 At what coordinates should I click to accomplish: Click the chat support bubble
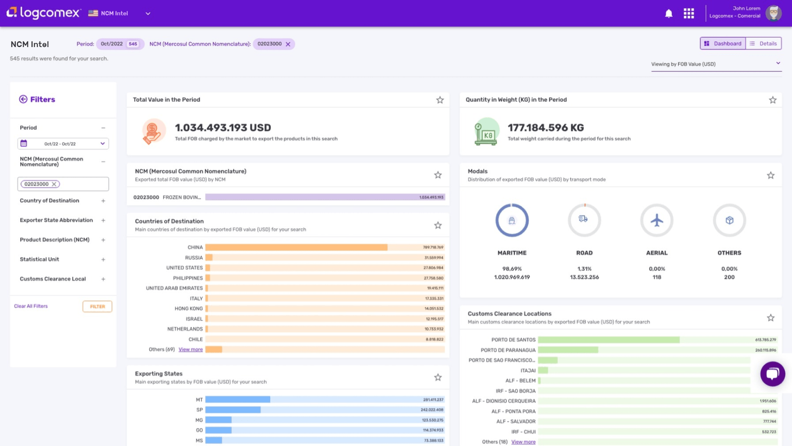pos(772,374)
